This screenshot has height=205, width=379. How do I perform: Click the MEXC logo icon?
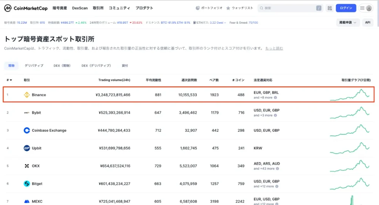pyautogui.click(x=27, y=201)
